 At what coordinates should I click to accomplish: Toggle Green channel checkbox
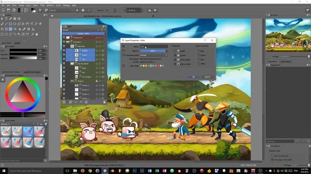tap(199, 55)
